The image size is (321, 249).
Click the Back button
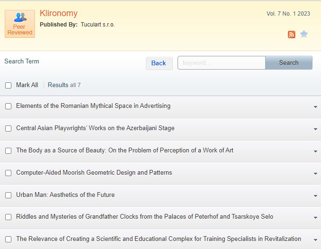(159, 63)
